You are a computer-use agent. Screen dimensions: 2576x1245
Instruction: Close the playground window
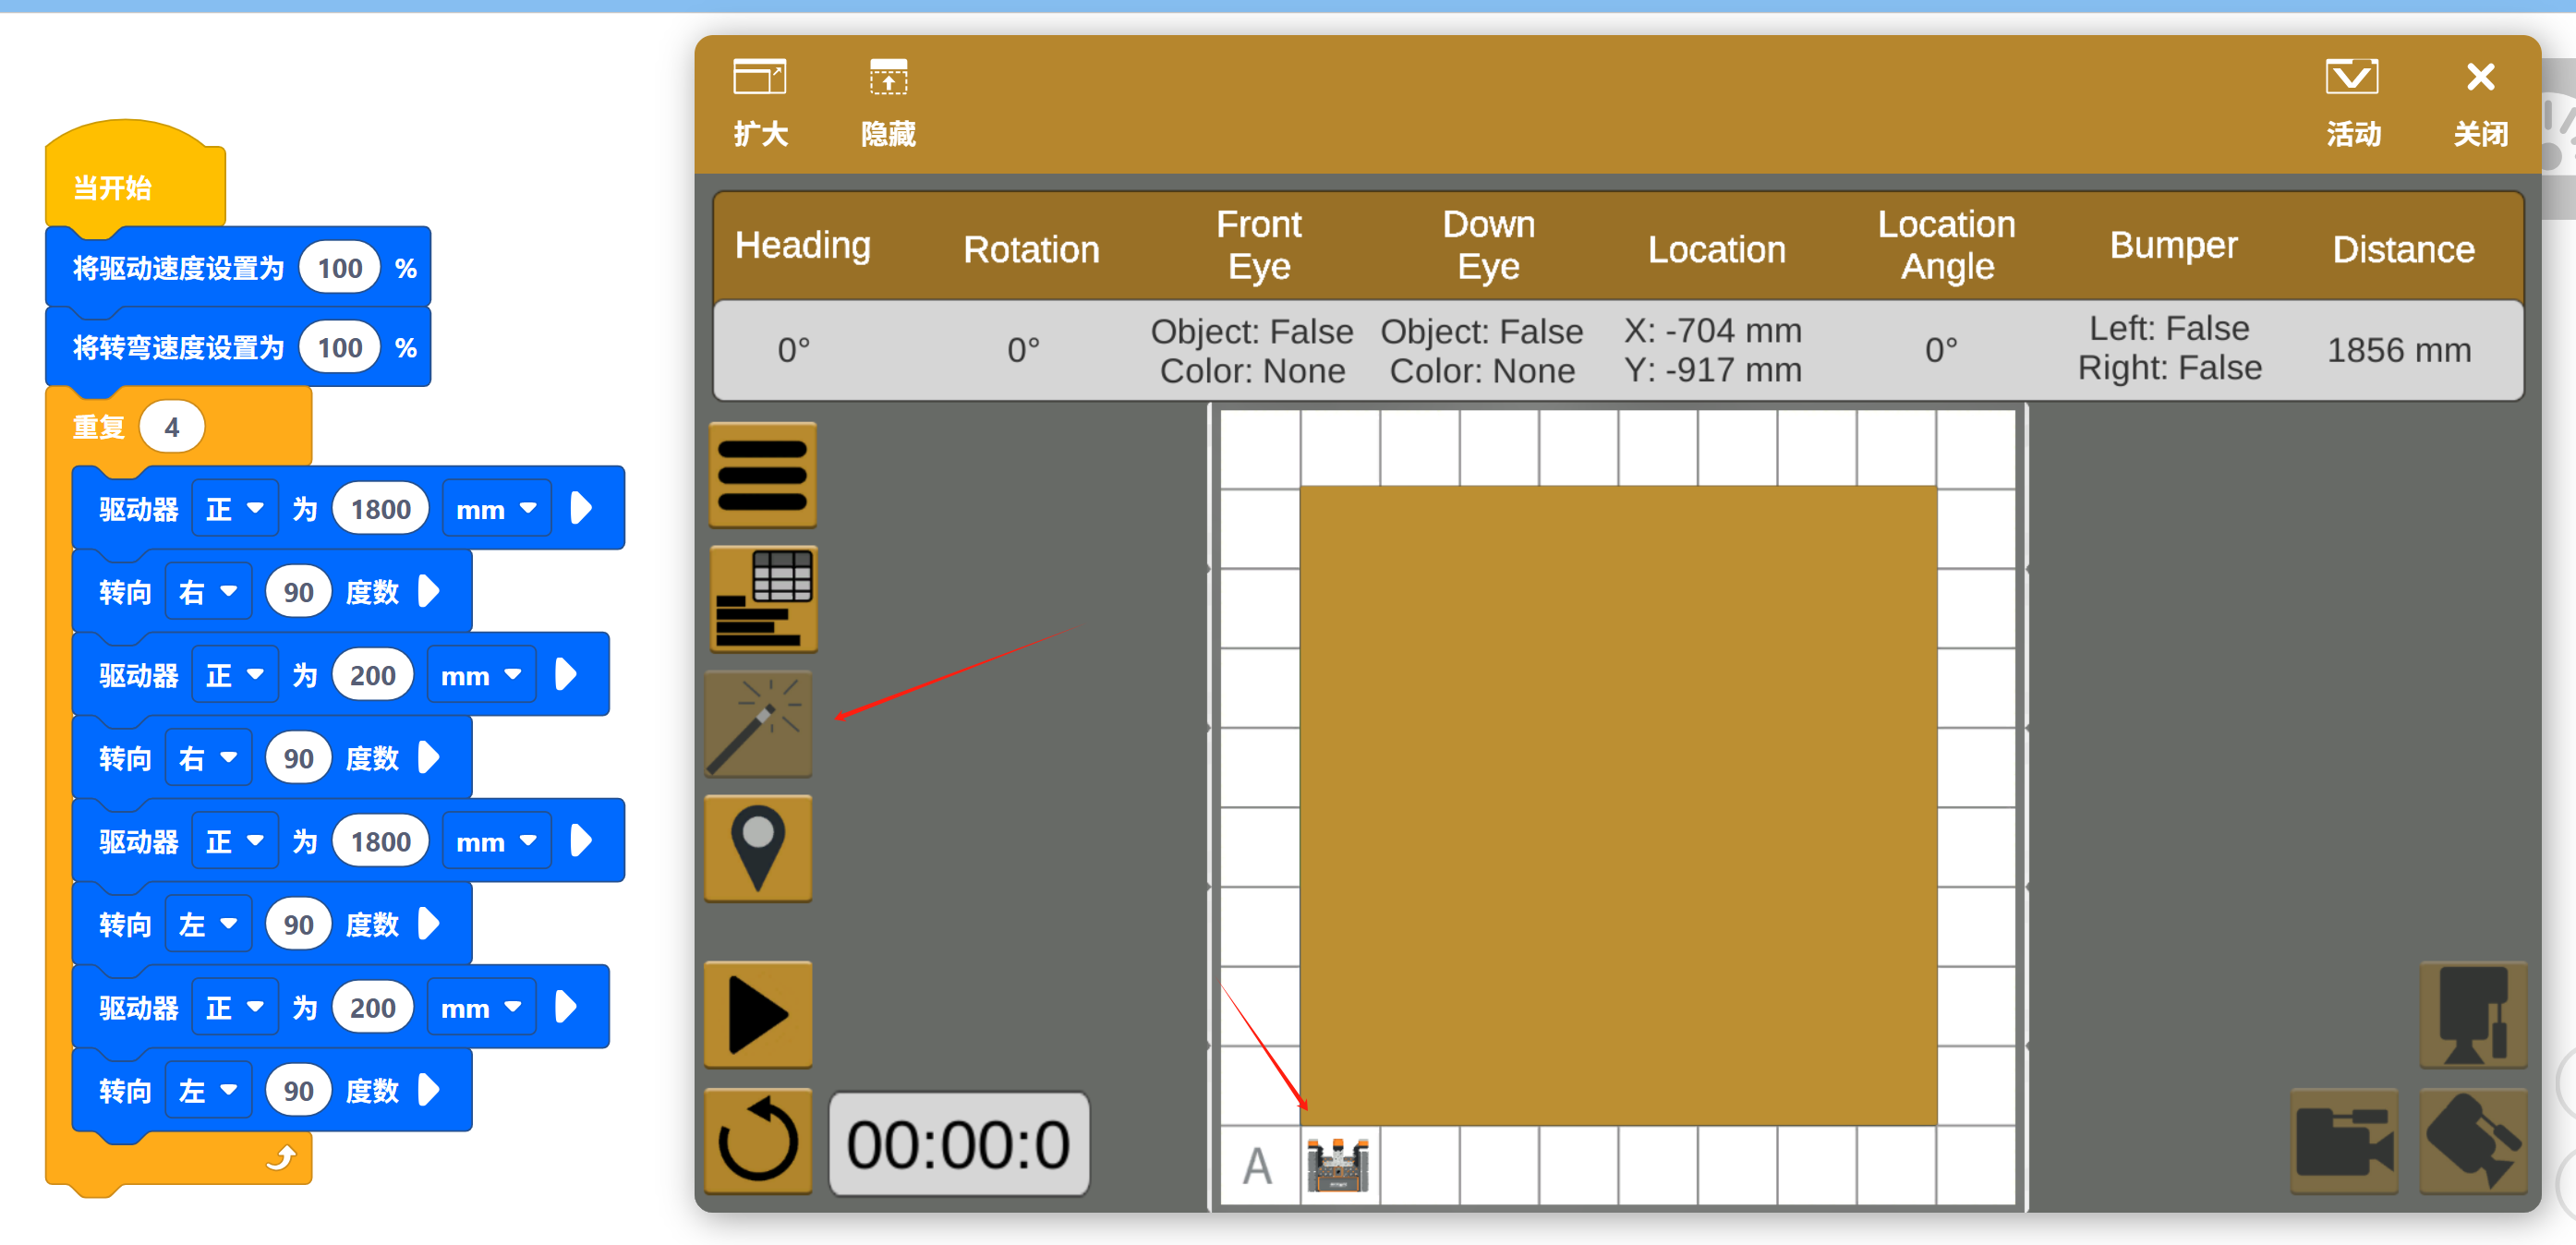tap(2480, 78)
